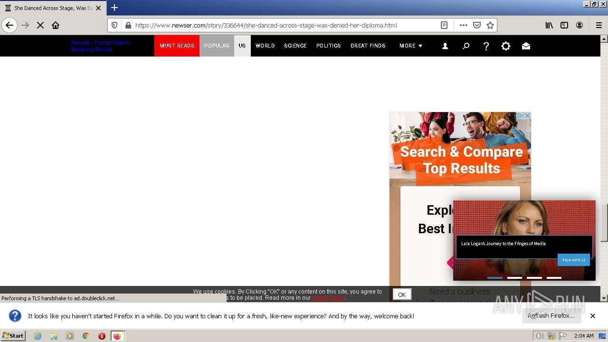608x342 pixels.
Task: Open Newser search magnifier
Action: pyautogui.click(x=466, y=46)
